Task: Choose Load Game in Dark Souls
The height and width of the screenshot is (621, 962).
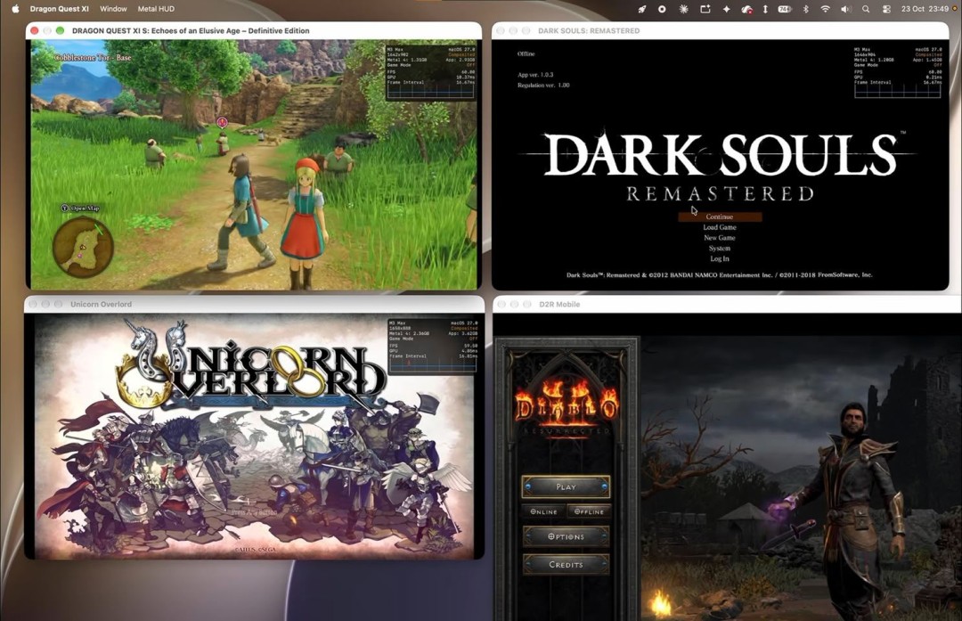Action: [x=720, y=227]
